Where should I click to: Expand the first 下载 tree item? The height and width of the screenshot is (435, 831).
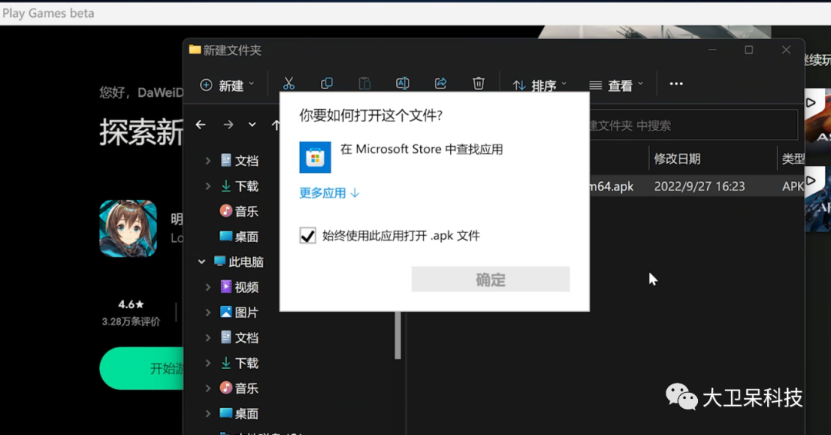click(208, 186)
